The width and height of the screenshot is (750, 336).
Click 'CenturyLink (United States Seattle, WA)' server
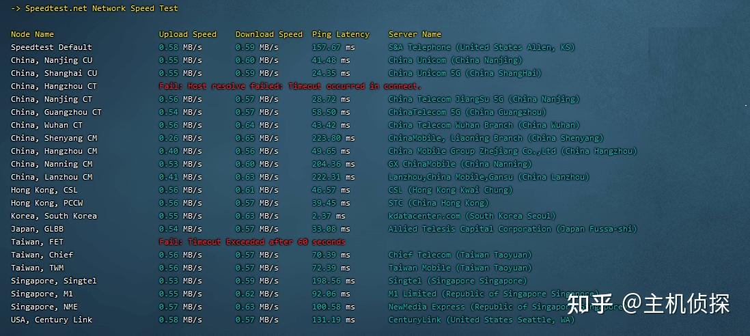coord(482,320)
